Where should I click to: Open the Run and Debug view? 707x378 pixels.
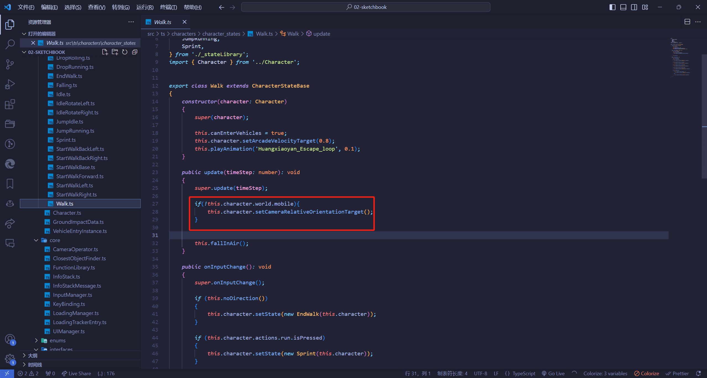pos(10,84)
